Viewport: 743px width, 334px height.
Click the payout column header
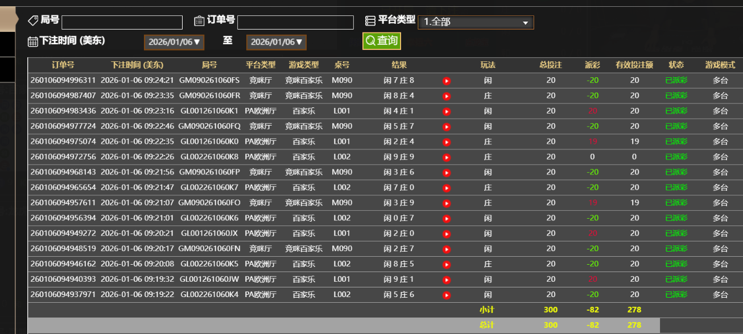pos(592,65)
